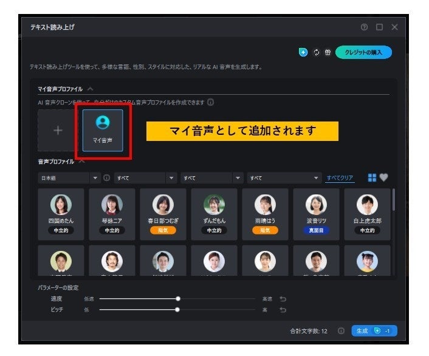429x356 pixels.
Task: Switch to grid view icon
Action: 372,178
